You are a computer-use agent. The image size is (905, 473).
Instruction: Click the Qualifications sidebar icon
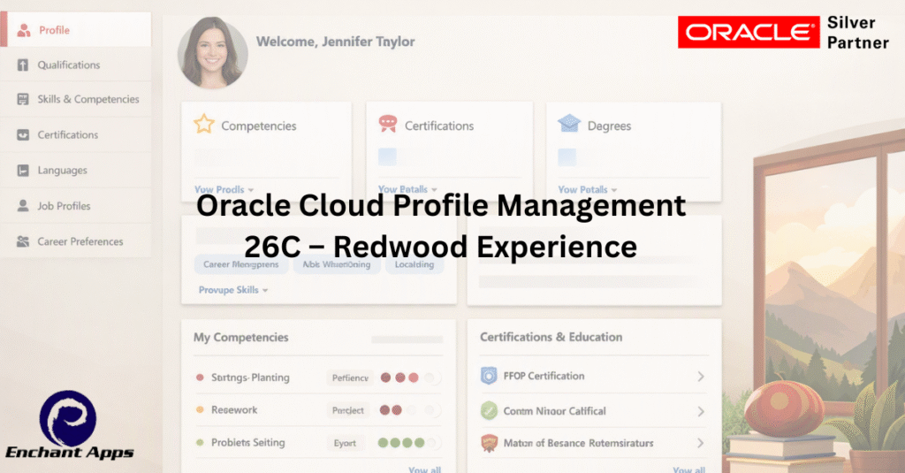click(x=22, y=65)
